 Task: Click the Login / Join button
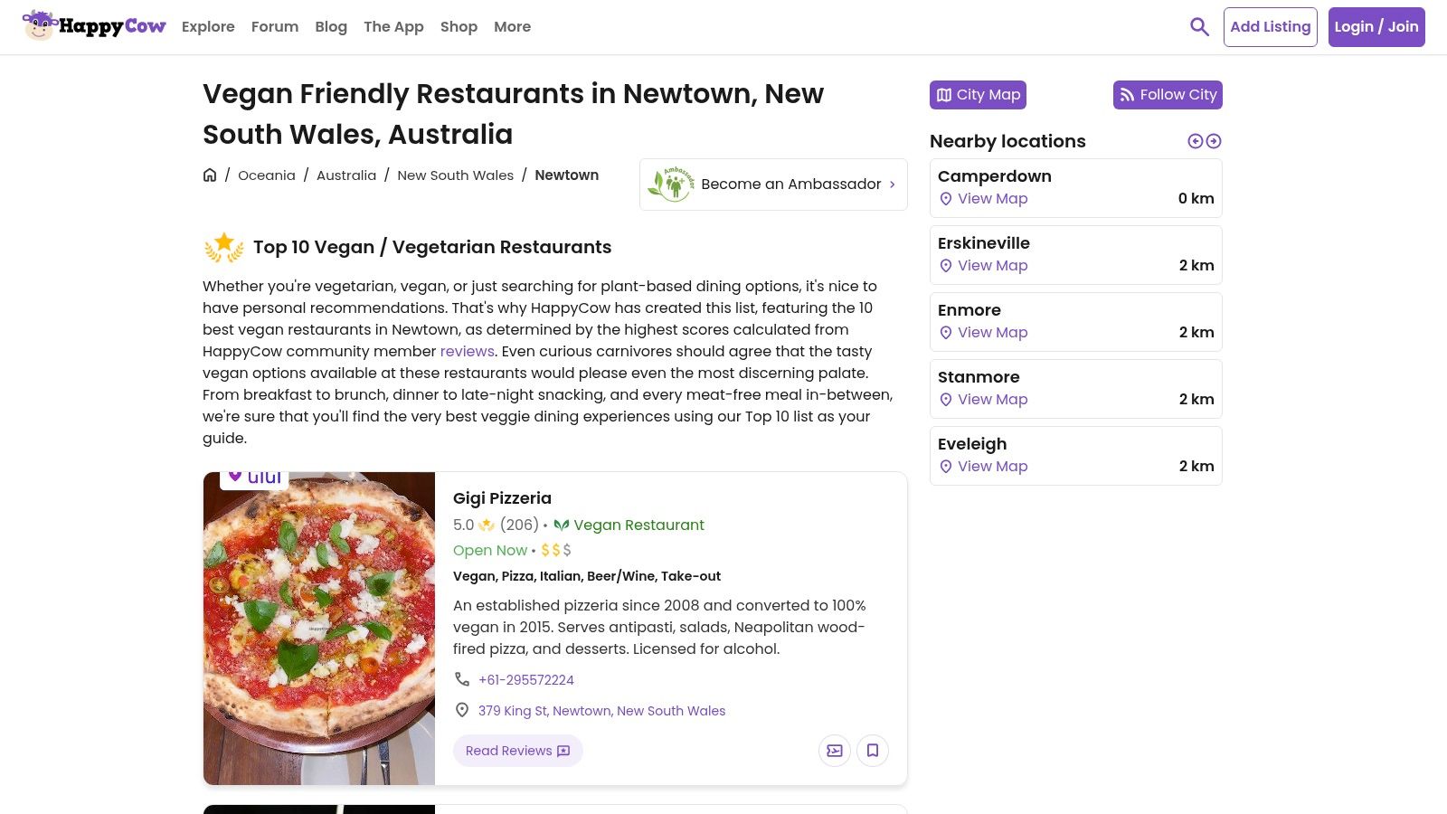[x=1376, y=27]
